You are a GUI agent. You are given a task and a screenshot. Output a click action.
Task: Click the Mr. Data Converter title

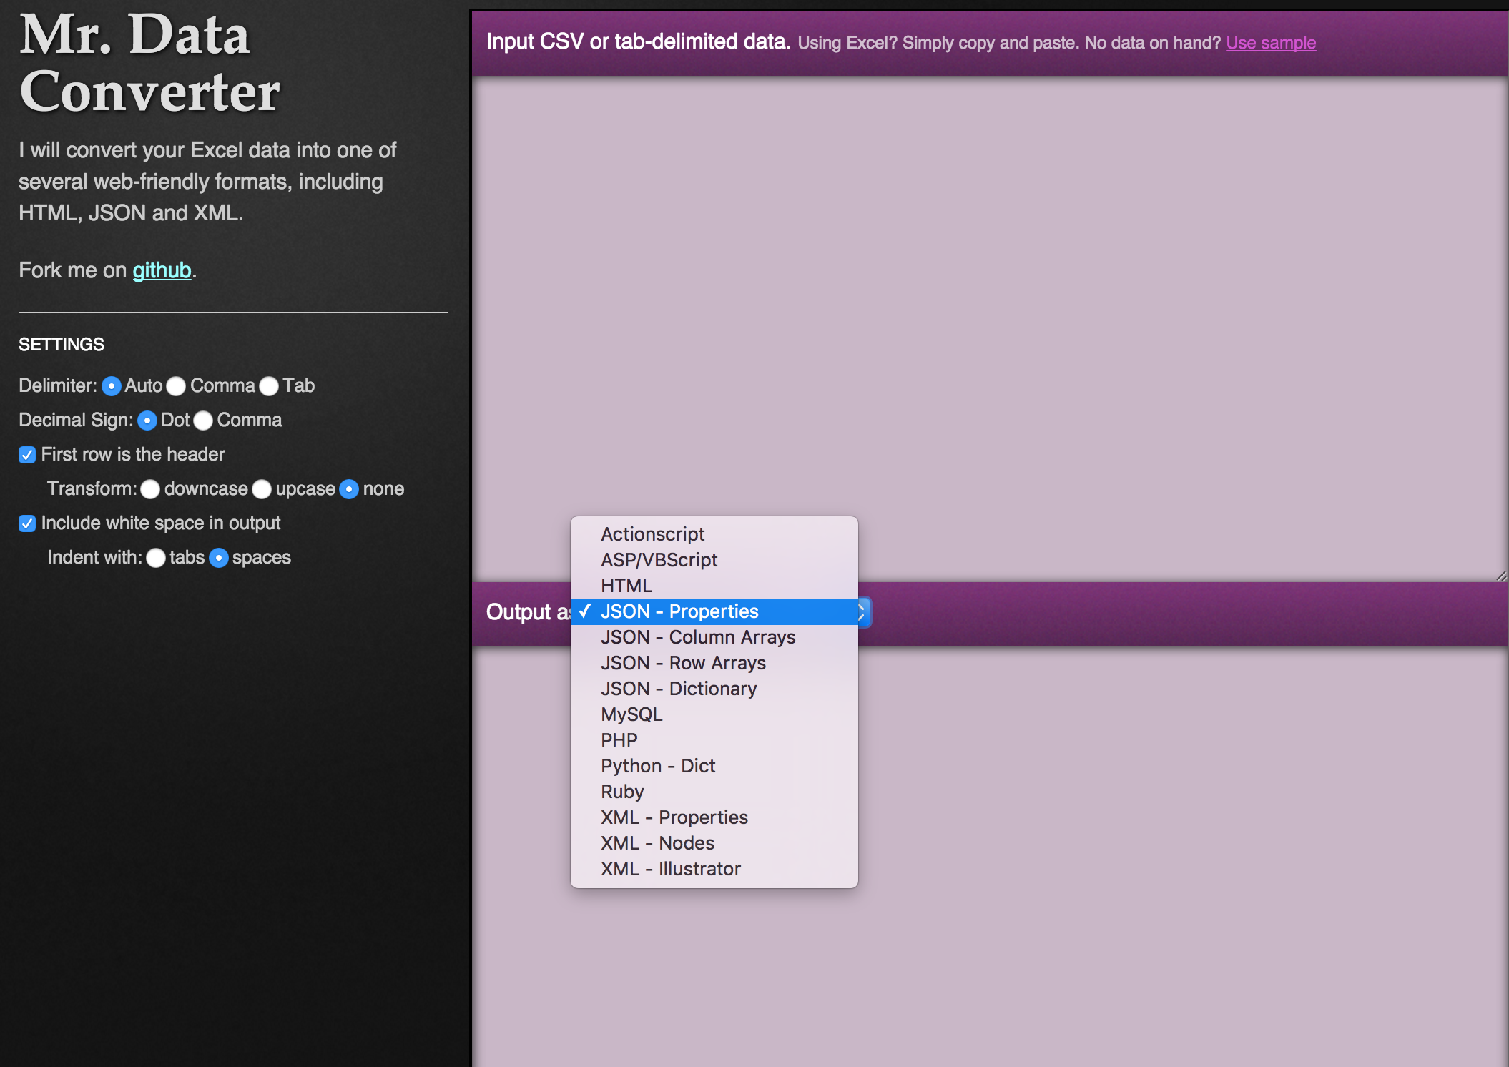[x=149, y=63]
